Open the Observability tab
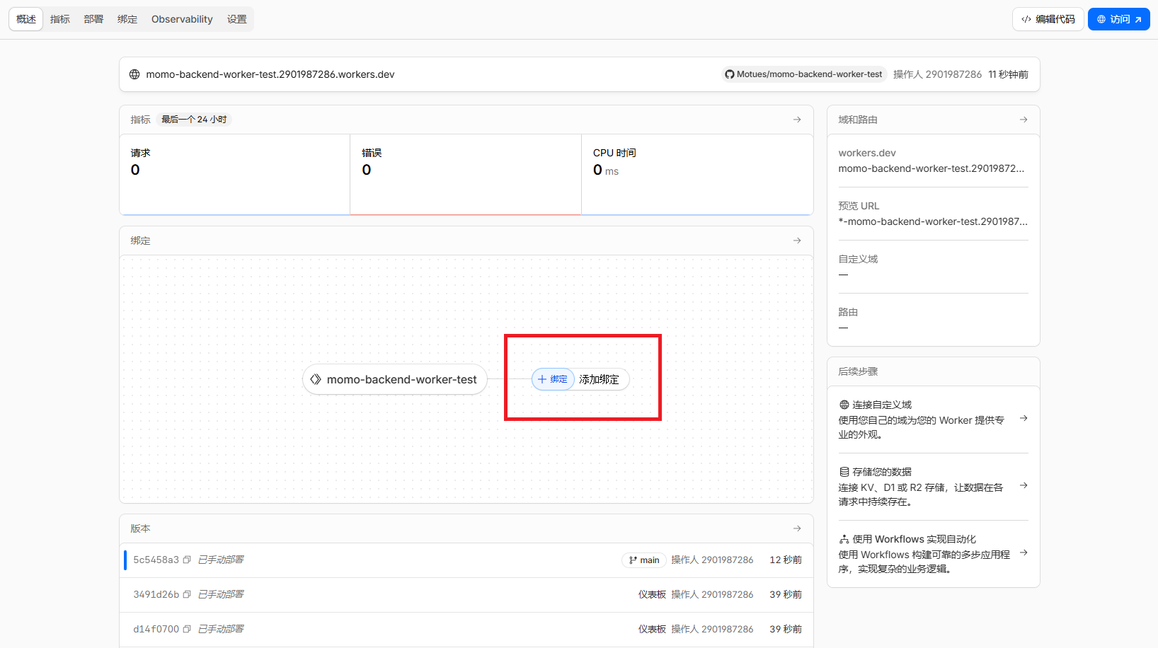This screenshot has height=648, width=1158. 182,19
